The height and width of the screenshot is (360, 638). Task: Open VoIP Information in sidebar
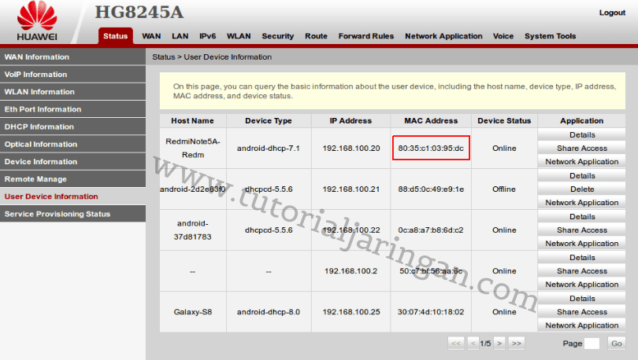pos(72,74)
